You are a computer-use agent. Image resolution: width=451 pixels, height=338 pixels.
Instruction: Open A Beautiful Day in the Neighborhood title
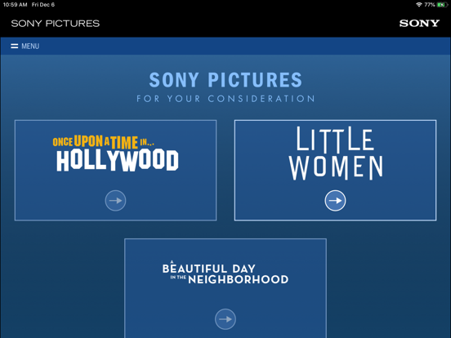click(225, 273)
